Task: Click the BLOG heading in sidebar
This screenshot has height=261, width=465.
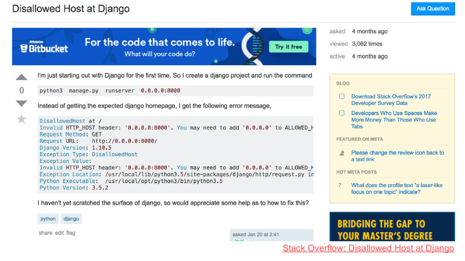Action: (343, 83)
